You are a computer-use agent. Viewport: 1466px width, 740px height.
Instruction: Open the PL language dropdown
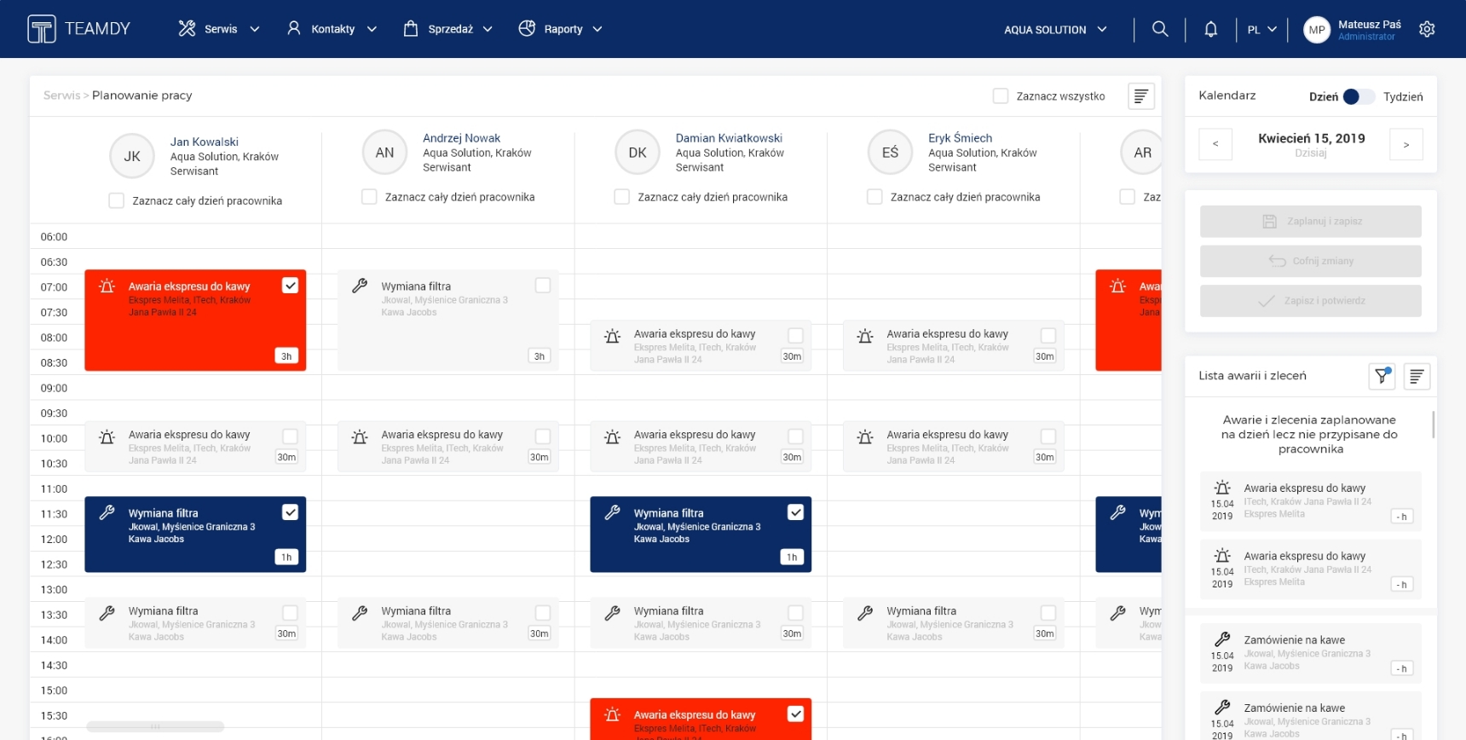point(1261,30)
